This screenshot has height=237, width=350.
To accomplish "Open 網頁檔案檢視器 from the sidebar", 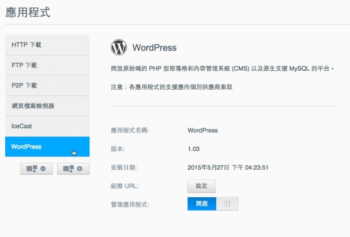I will [47, 106].
